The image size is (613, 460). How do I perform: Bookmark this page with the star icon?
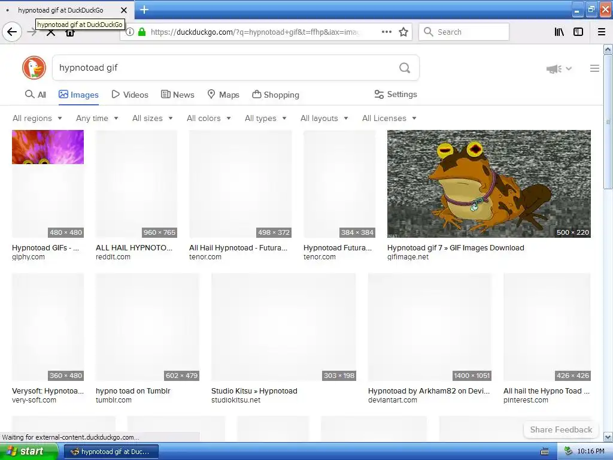tap(403, 32)
